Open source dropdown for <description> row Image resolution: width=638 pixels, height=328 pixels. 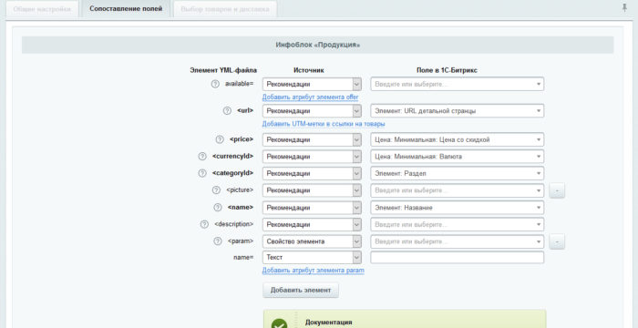(x=312, y=225)
